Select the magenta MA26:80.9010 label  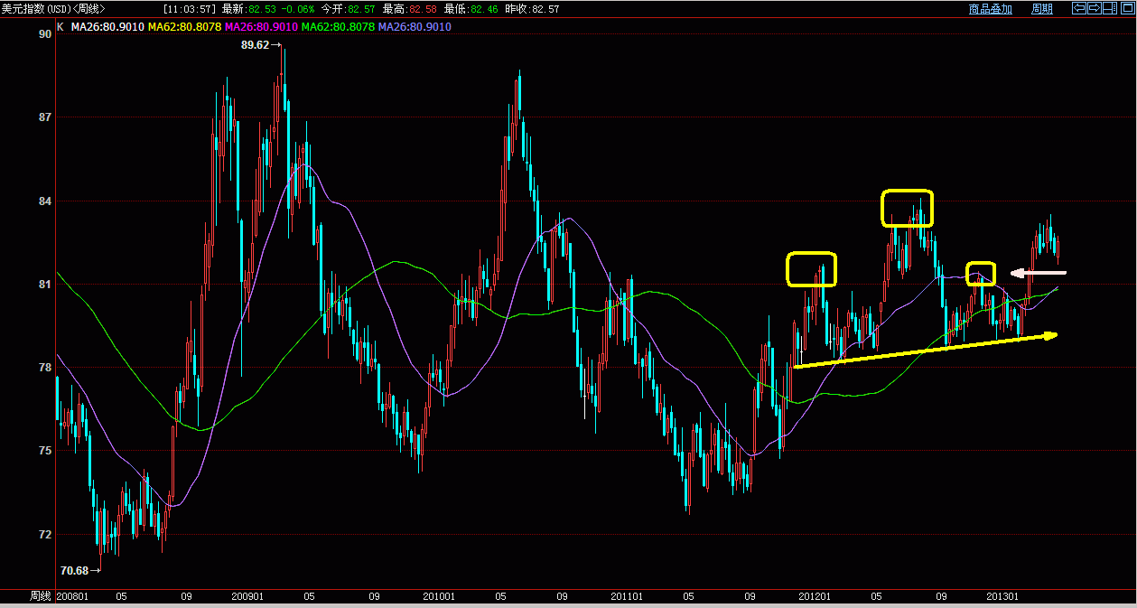coord(261,27)
